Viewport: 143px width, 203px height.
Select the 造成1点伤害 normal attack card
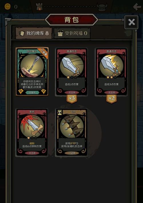[x=71, y=72]
